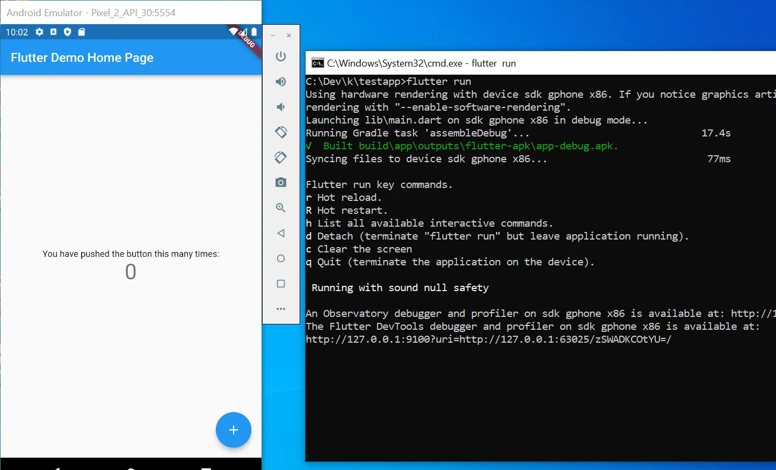This screenshot has height=470, width=776.
Task: Tap the emulator Back triangle button
Action: (281, 233)
